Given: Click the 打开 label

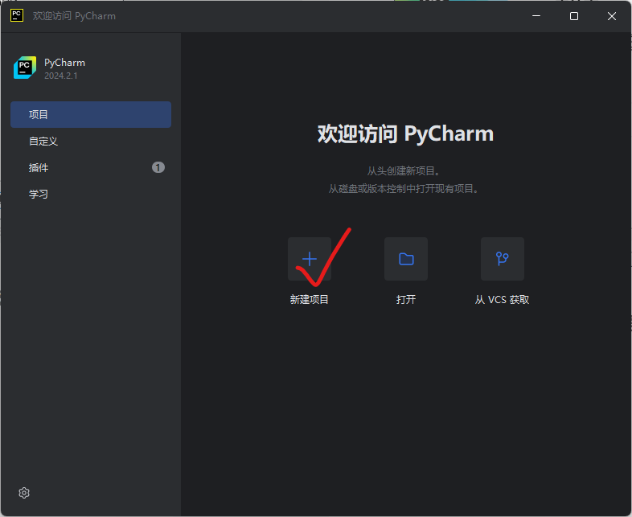Looking at the screenshot, I should (406, 299).
